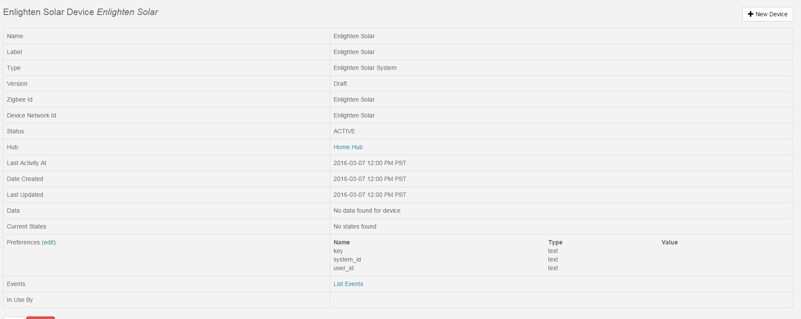801x319 pixels.
Task: Select the system_id preference name
Action: [347, 259]
